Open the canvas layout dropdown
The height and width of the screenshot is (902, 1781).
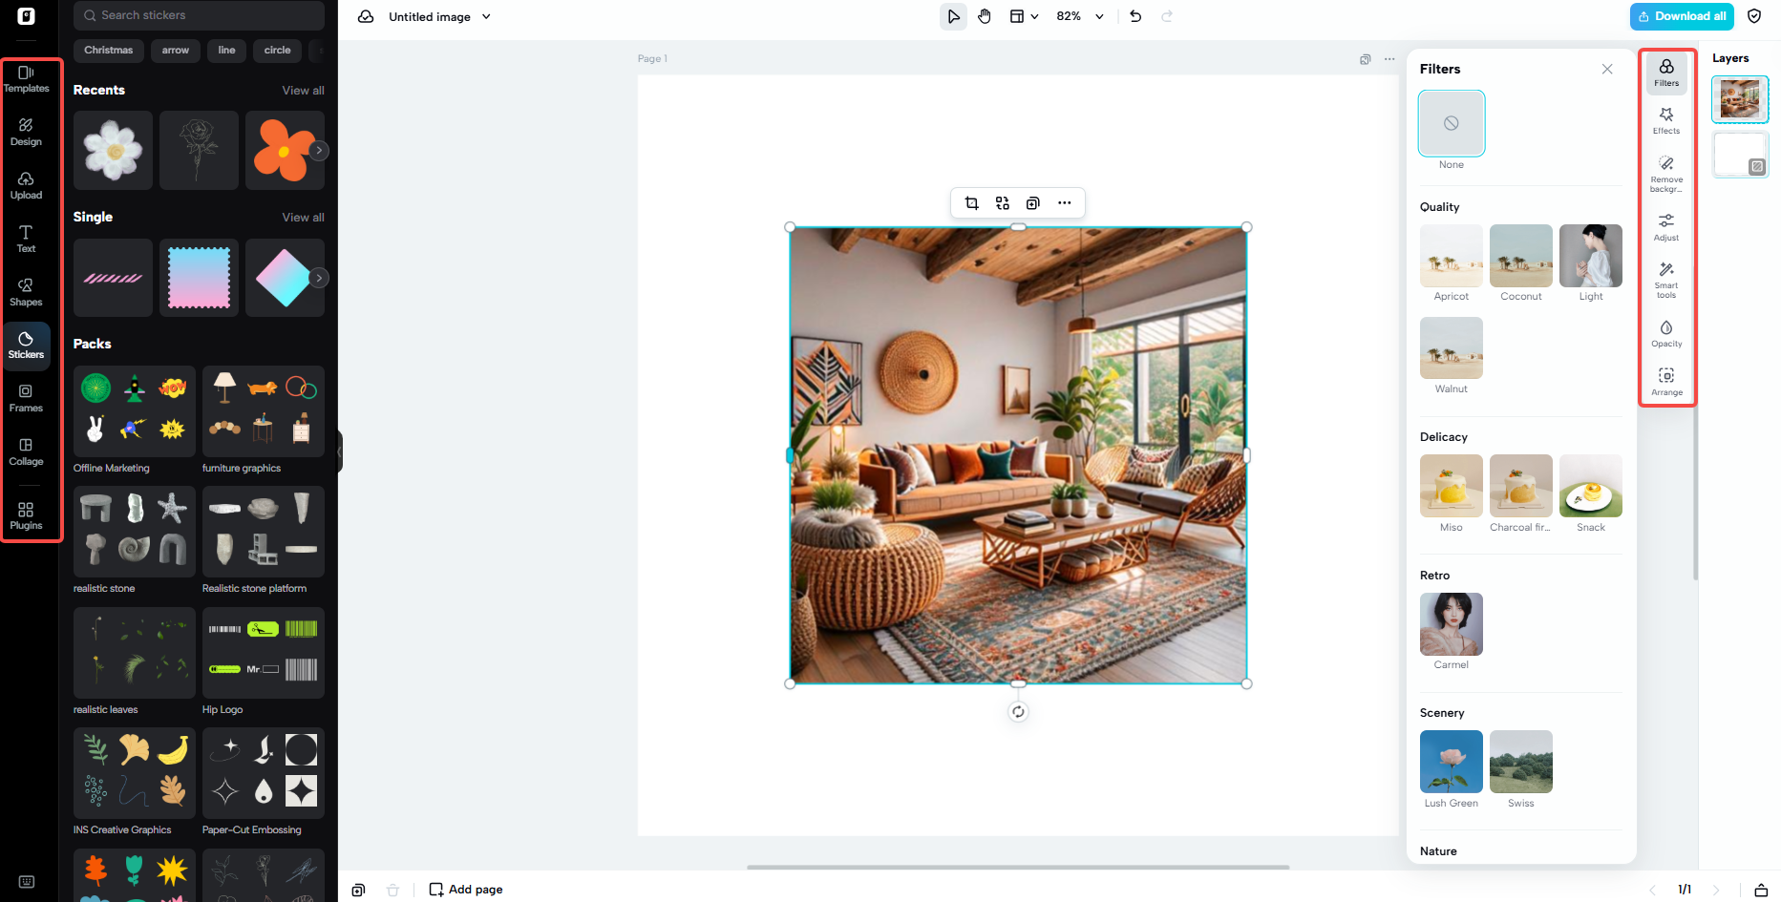pyautogui.click(x=1024, y=16)
